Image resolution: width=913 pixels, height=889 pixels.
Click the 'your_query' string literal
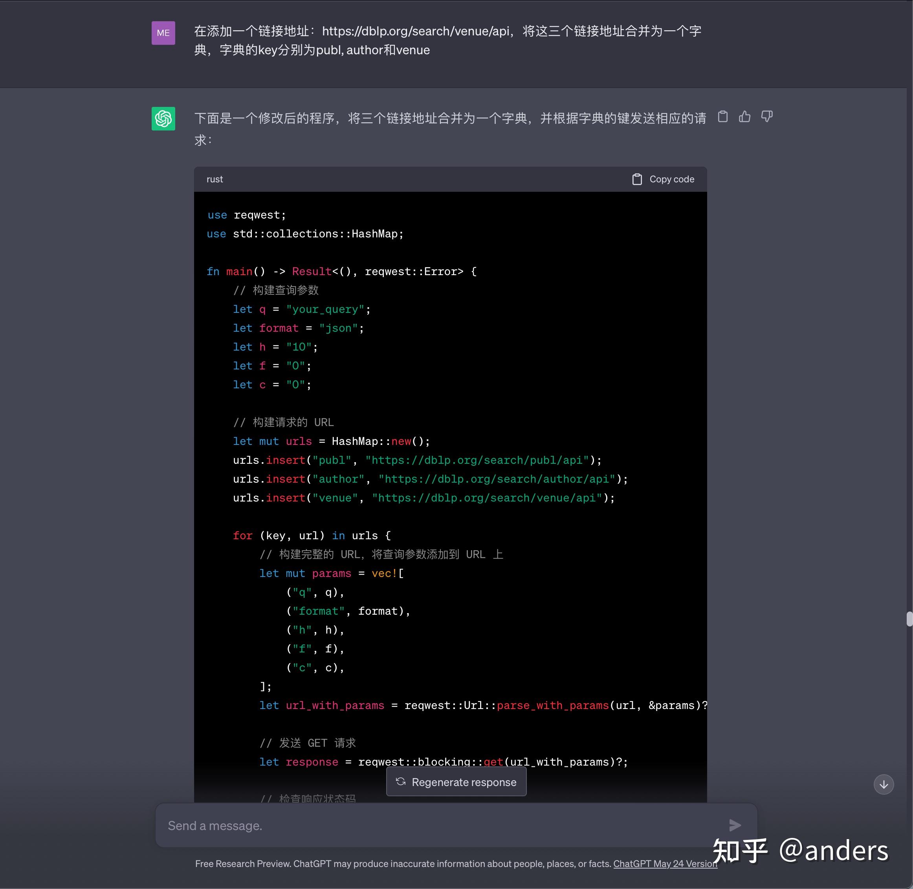(325, 310)
